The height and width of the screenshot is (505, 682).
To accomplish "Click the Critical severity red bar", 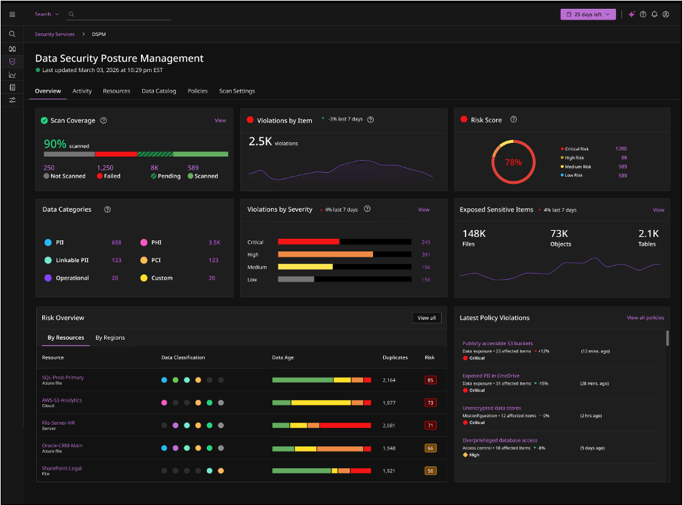I will pos(308,242).
